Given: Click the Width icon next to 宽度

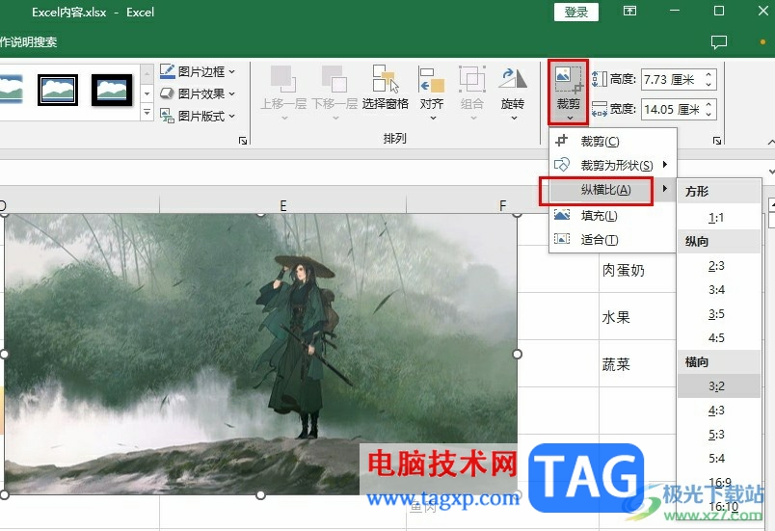Looking at the screenshot, I should tap(599, 109).
